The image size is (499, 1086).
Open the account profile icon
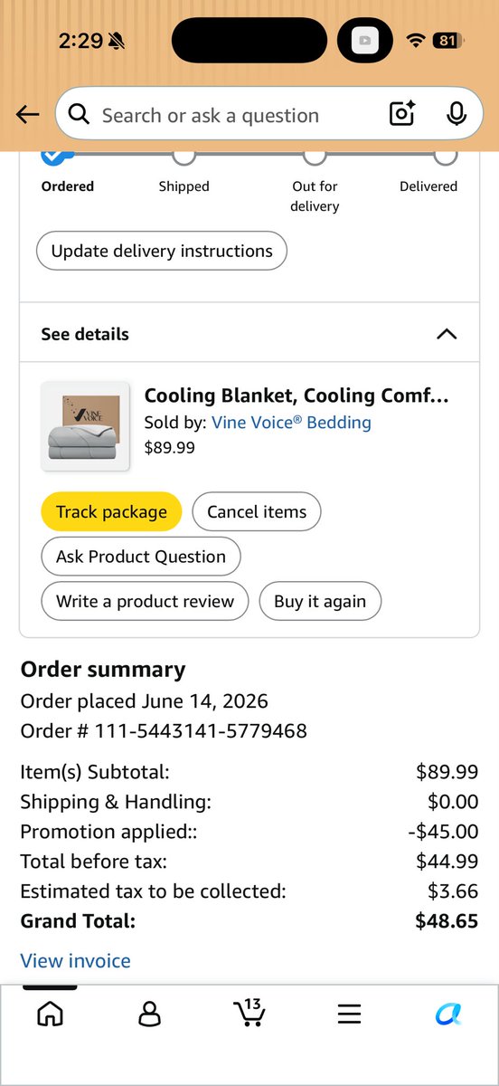click(x=149, y=1014)
